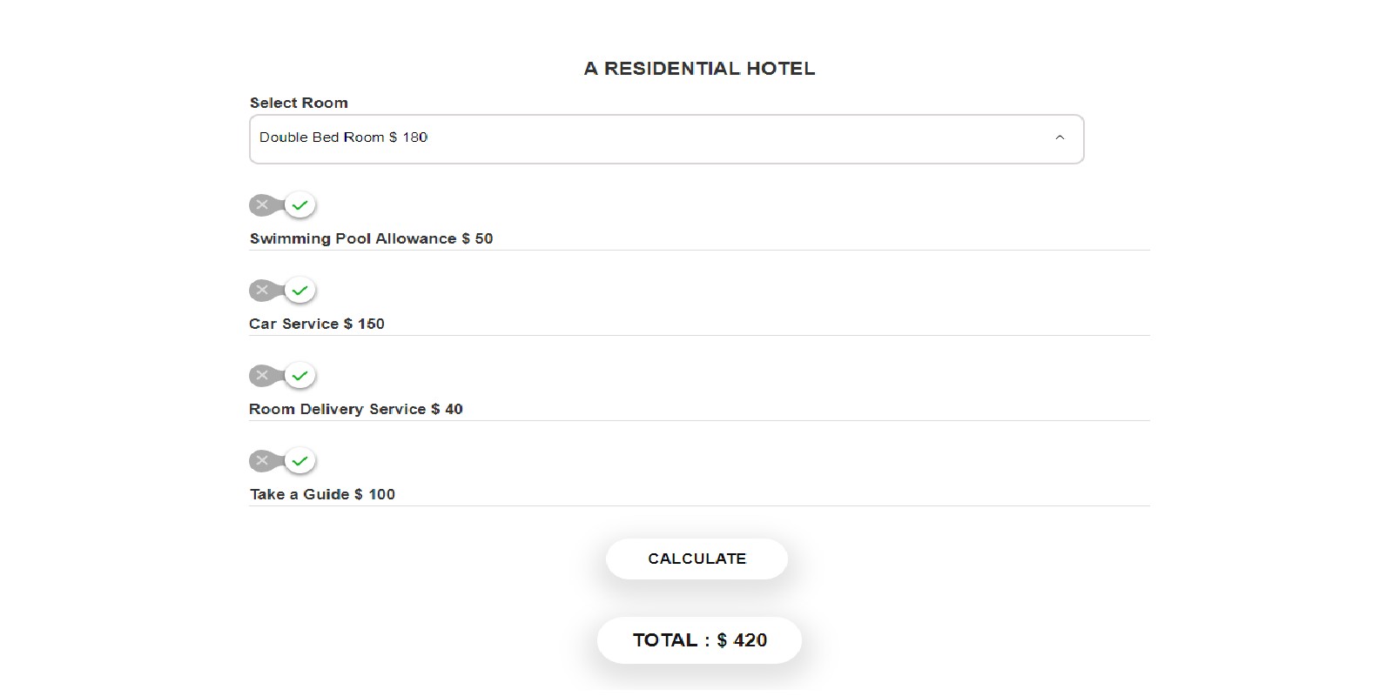Click the A RESIDENTIAL HOTEL heading
1393x696 pixels.
coord(699,69)
